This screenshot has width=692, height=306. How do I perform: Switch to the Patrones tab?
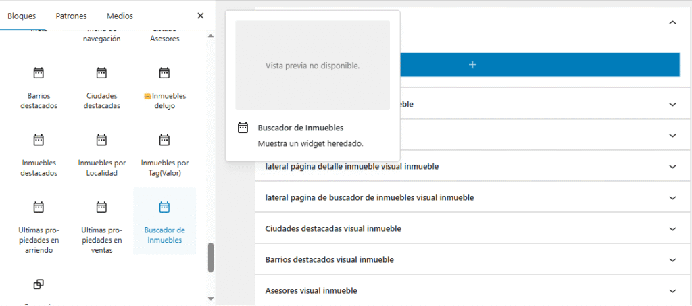point(71,16)
